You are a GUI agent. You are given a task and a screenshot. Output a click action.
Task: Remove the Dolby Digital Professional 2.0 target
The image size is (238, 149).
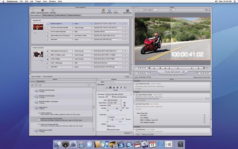tap(123, 51)
